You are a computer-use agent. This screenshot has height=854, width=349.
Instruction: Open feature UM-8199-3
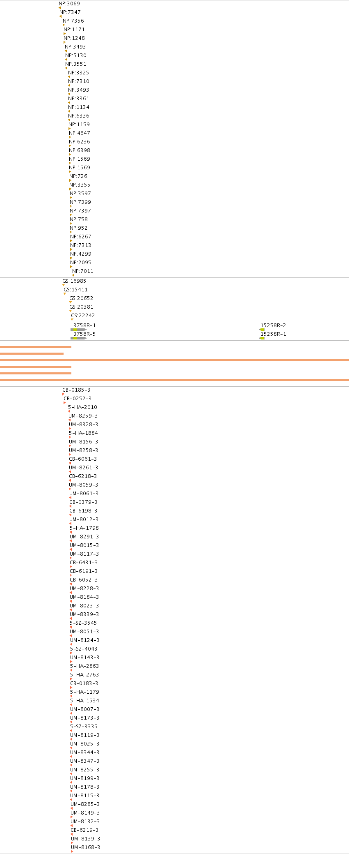[x=85, y=778]
